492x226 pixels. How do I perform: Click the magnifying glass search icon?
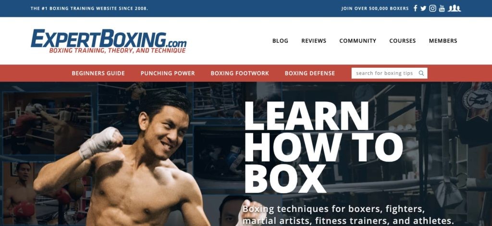[x=421, y=73]
